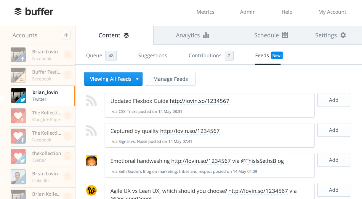Click the Manage Feeds button
Screen dimensions: 362x199
coord(171,79)
